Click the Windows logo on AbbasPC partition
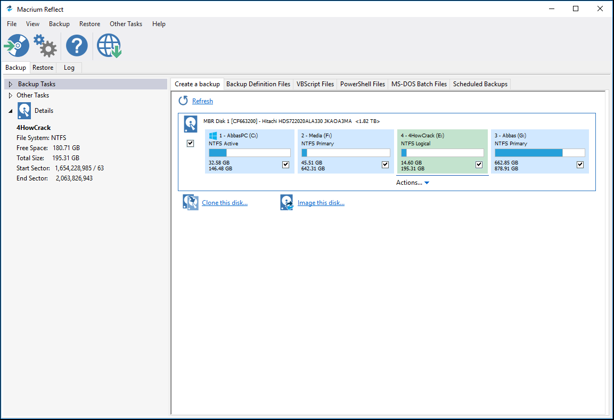Image resolution: width=614 pixels, height=420 pixels. [x=213, y=135]
